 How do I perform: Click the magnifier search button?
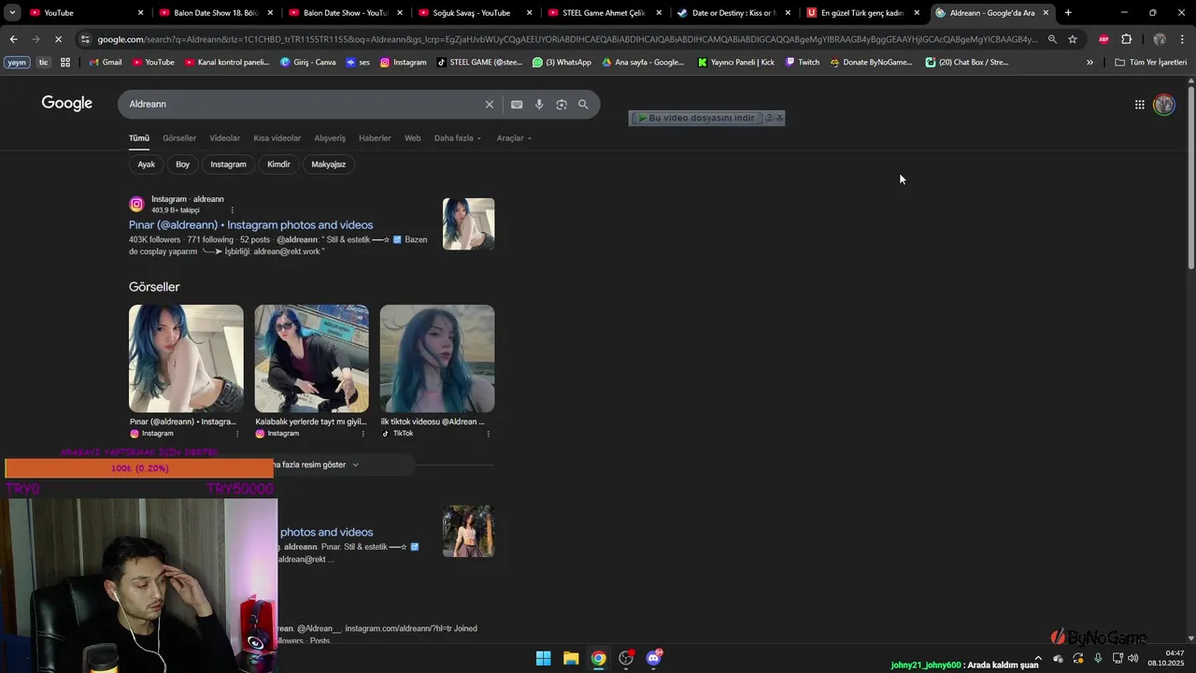pyautogui.click(x=583, y=105)
